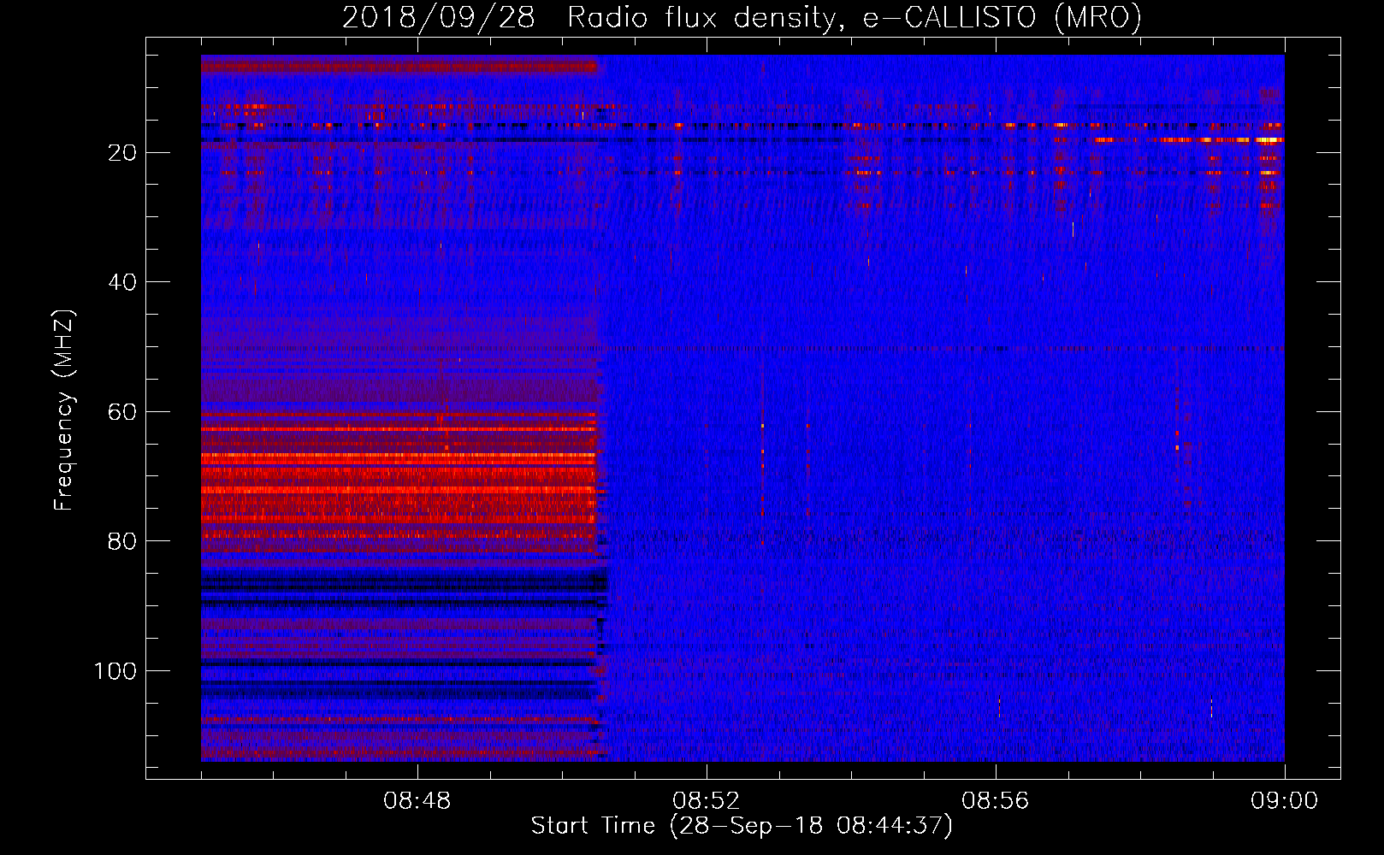The height and width of the screenshot is (855, 1384).
Task: Click the 09:00 time tick label
Action: click(1285, 801)
